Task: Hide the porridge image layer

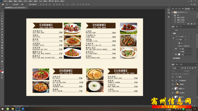Action: [172, 84]
